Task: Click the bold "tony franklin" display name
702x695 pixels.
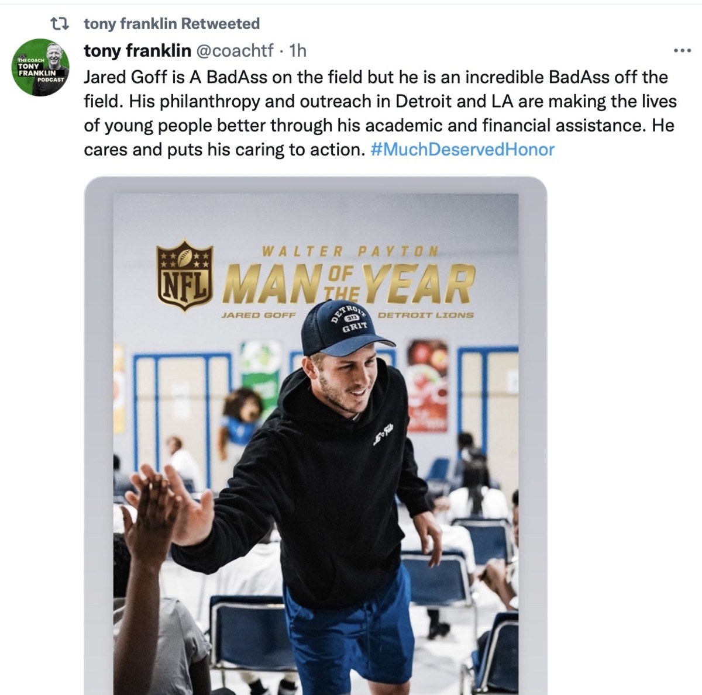Action: 137,51
